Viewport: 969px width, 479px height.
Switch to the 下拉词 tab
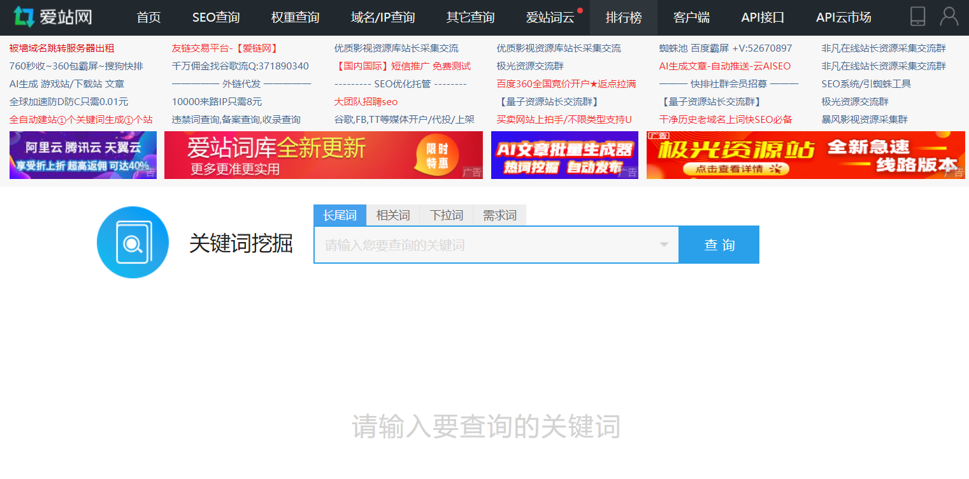tap(447, 215)
